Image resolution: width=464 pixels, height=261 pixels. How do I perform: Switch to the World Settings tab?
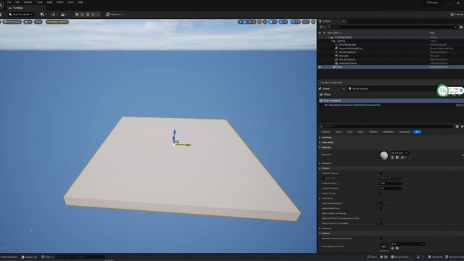(359, 88)
